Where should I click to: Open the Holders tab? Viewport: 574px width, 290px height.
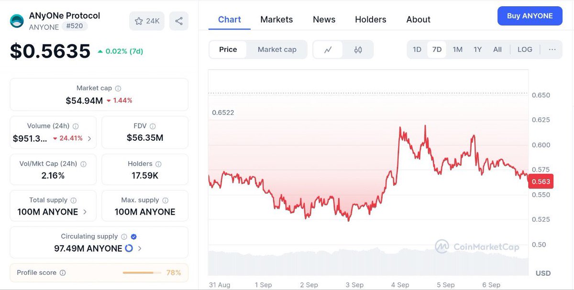pyautogui.click(x=371, y=20)
